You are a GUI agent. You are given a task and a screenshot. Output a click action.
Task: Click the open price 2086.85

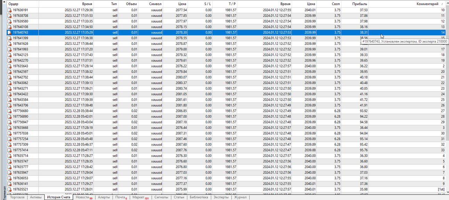click(181, 111)
